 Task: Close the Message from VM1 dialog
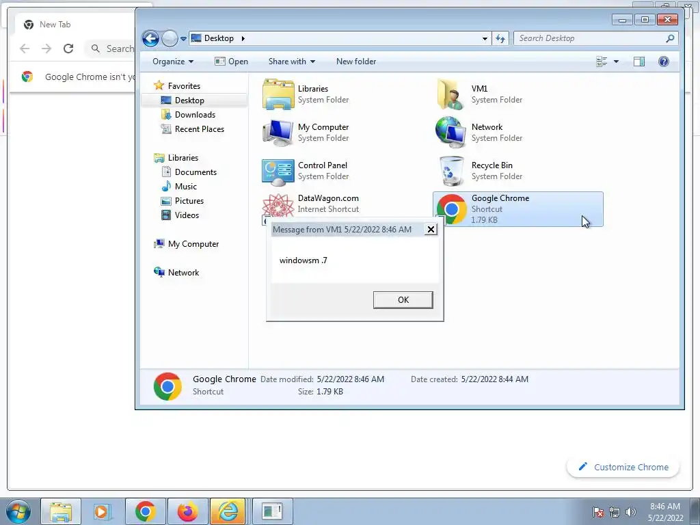point(431,230)
